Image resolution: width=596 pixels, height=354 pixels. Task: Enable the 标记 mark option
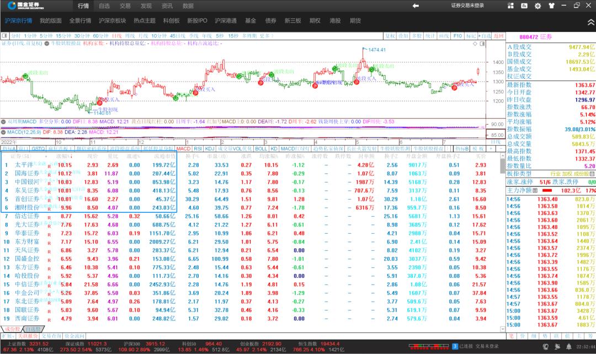point(471,36)
